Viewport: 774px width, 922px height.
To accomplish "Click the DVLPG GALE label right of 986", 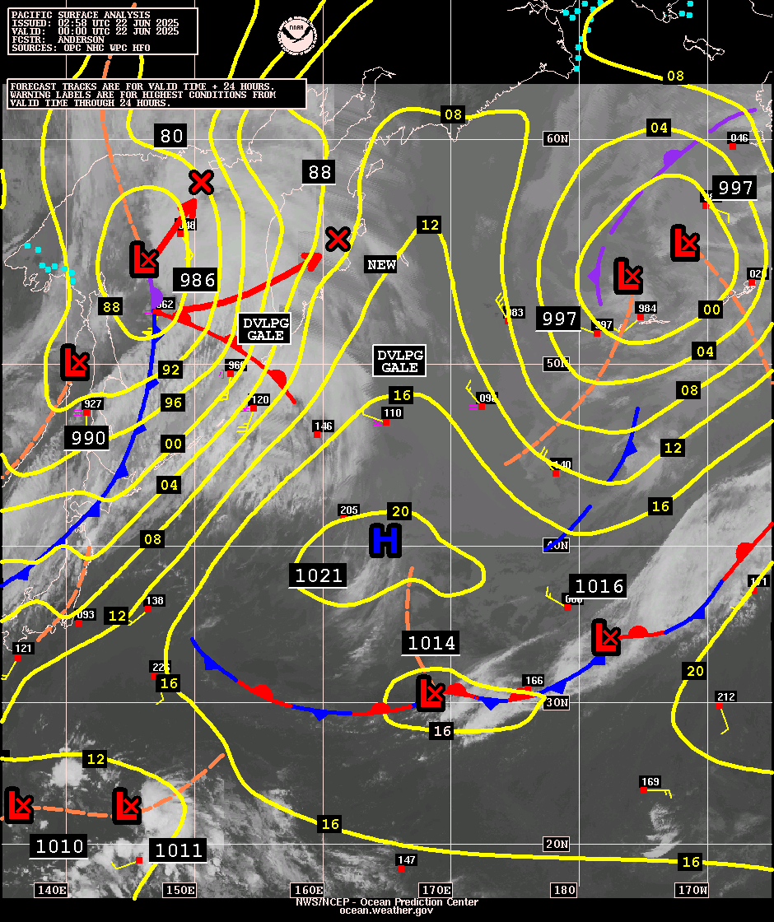I will (x=266, y=329).
